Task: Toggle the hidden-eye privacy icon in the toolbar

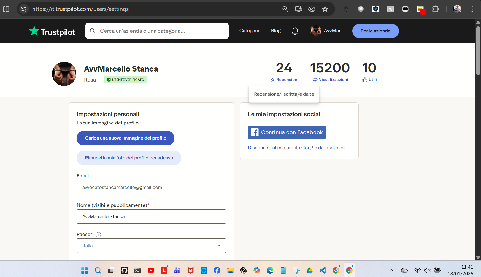Action: coord(312,9)
